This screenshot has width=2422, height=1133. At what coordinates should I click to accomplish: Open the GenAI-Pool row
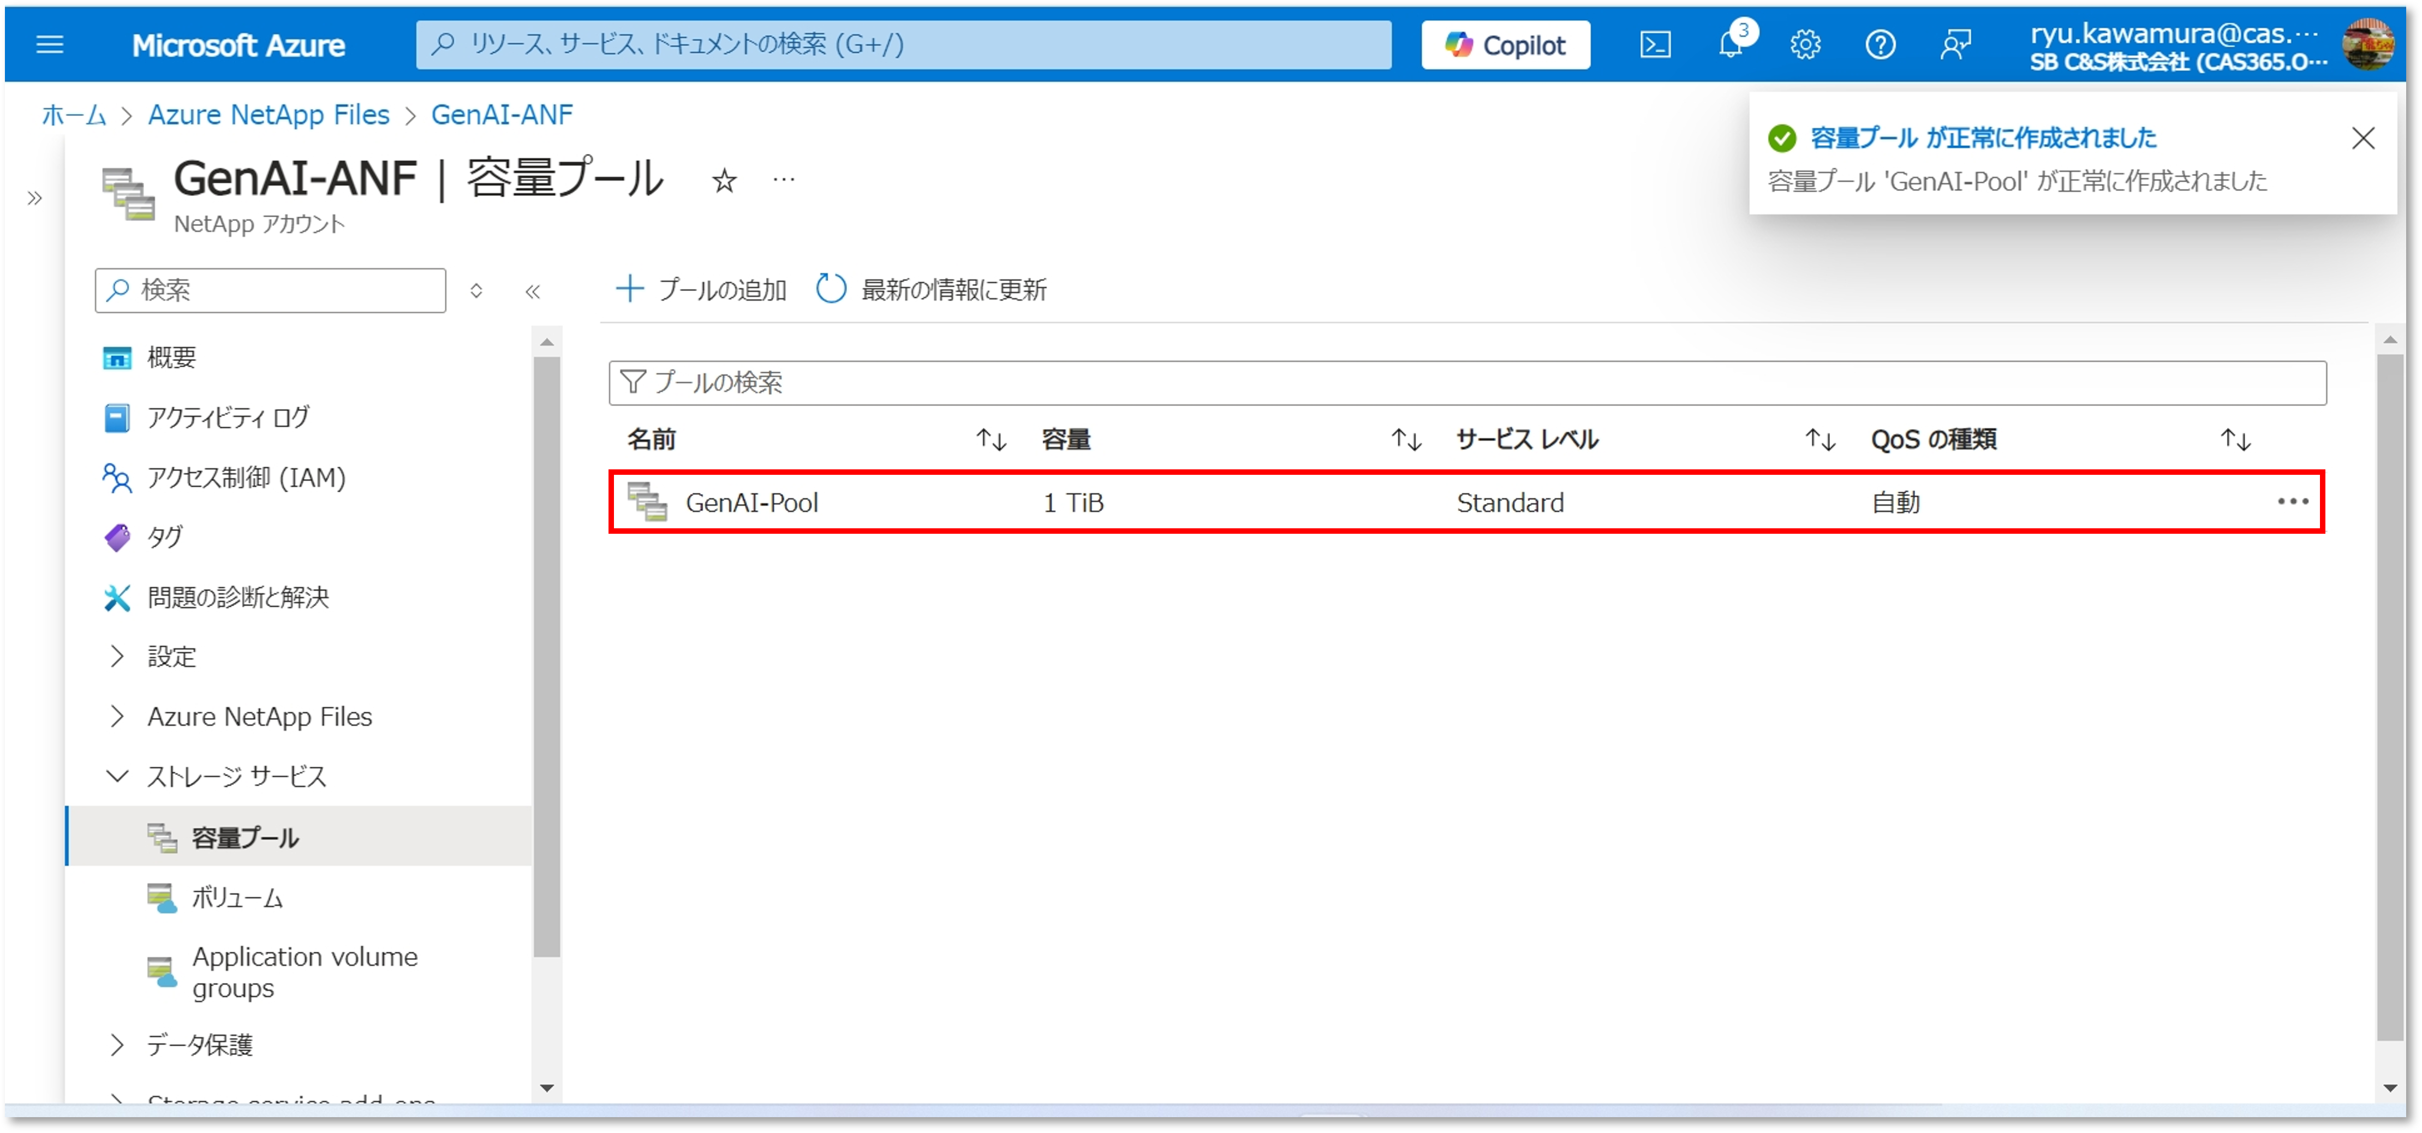(1467, 502)
